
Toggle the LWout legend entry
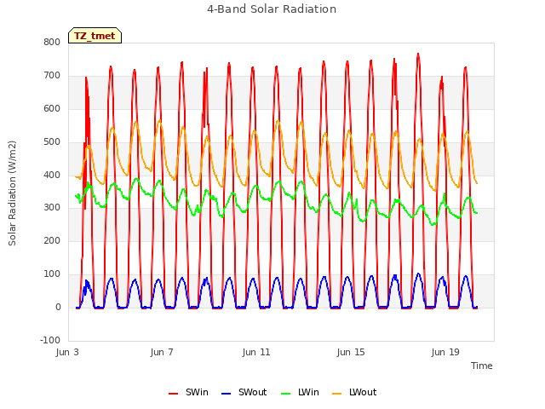click(x=354, y=392)
